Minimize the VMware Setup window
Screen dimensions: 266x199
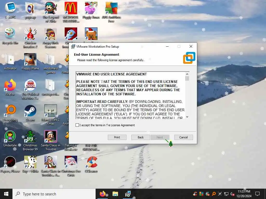coord(167,46)
